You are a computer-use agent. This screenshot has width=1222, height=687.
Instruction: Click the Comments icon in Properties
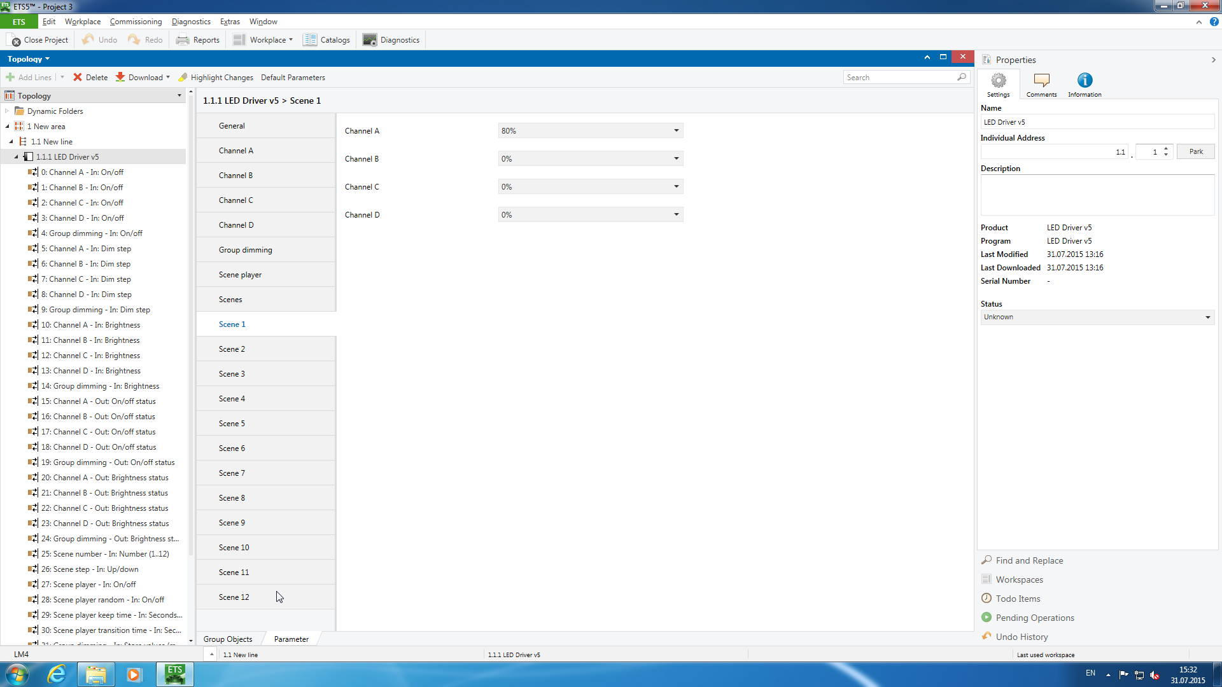click(1041, 81)
